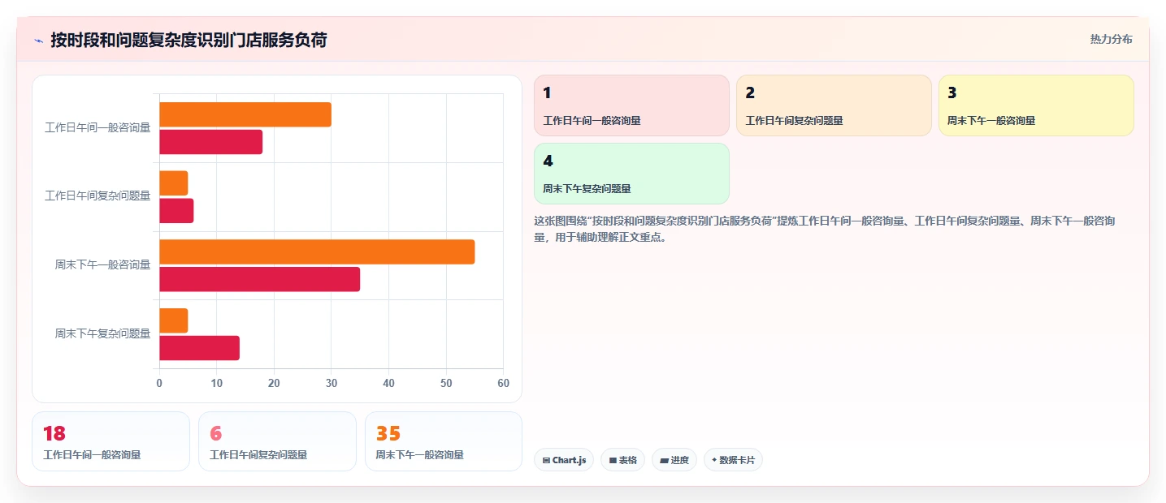Click the title 按时段和问题复杂度识别门店服务负荷

(x=189, y=40)
